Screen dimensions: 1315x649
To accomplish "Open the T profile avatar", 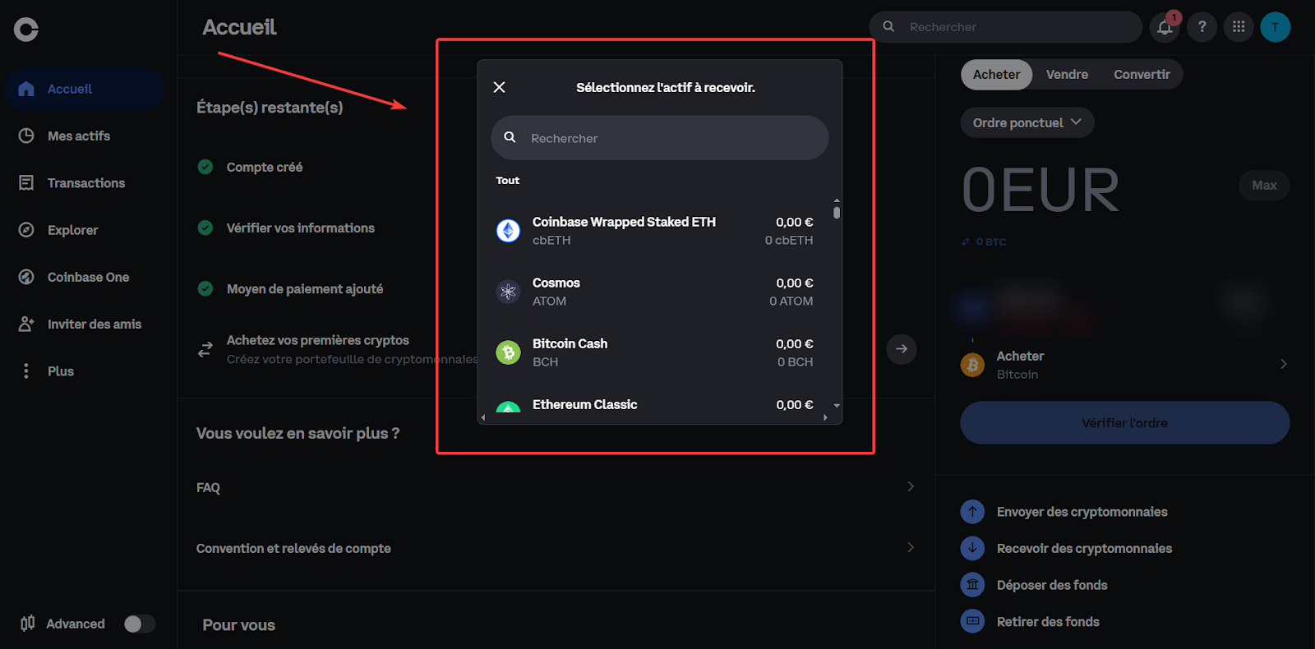I will tap(1276, 27).
